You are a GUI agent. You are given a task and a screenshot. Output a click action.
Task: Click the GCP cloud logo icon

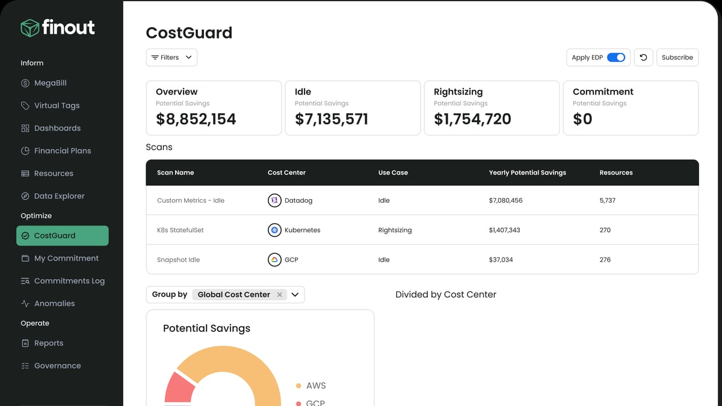(x=274, y=260)
